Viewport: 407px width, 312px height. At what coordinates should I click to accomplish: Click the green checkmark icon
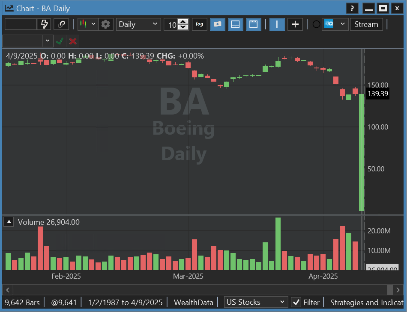(x=60, y=41)
